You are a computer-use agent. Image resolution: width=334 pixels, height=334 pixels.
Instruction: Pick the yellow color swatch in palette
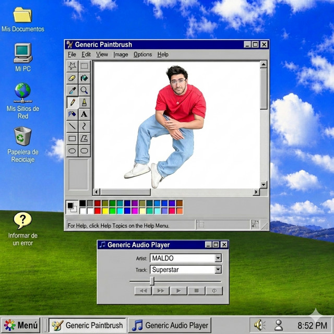click(105, 211)
